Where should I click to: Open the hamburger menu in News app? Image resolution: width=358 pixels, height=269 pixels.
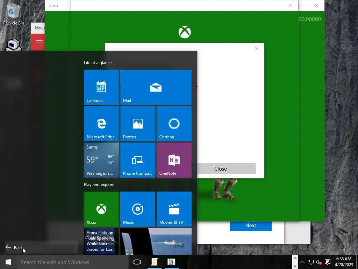pos(39,42)
